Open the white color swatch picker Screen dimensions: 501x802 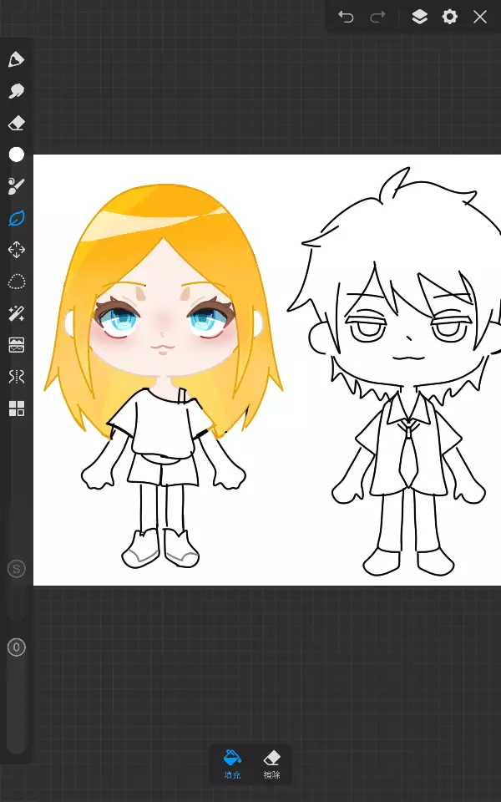[x=17, y=155]
